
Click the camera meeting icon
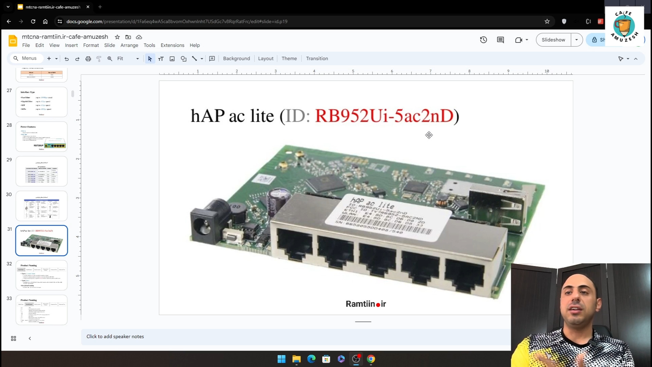click(x=519, y=40)
